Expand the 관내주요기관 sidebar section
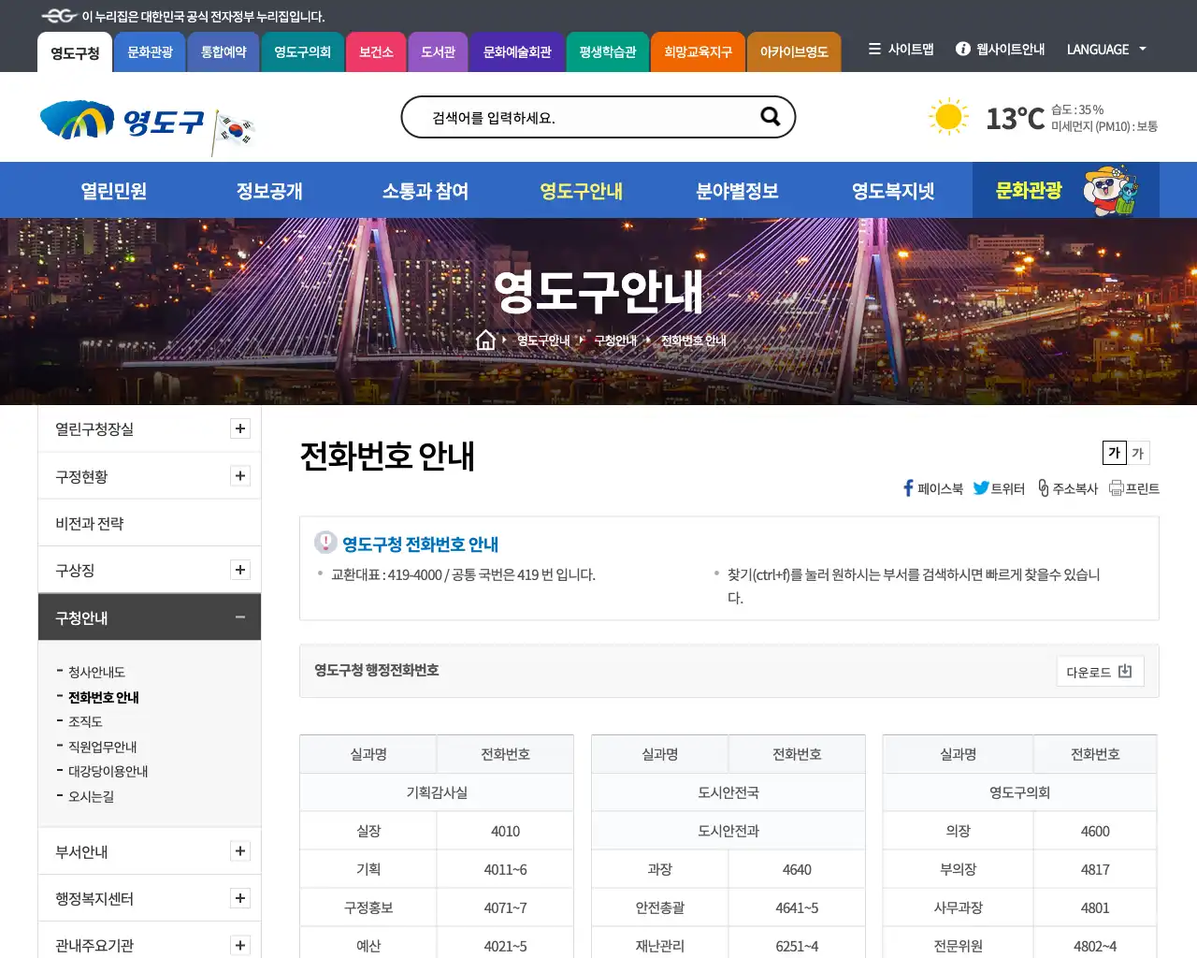Screen dimensions: 1197x958 click(x=240, y=945)
